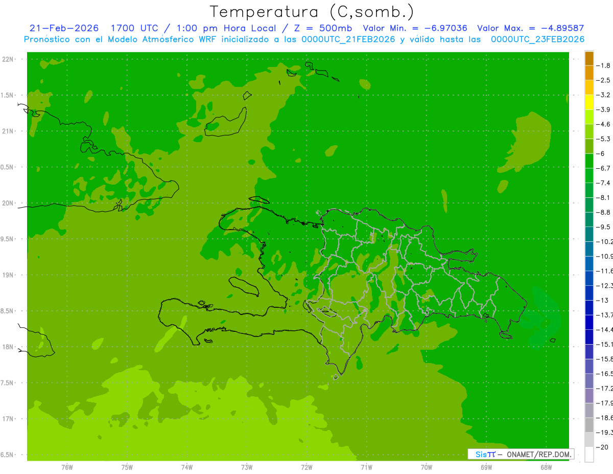Click the date '21-Feb-2026' in the header

click(64, 29)
